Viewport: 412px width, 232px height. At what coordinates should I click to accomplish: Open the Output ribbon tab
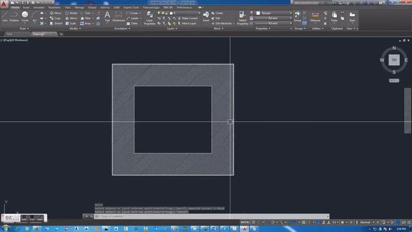pyautogui.click(x=92, y=7)
